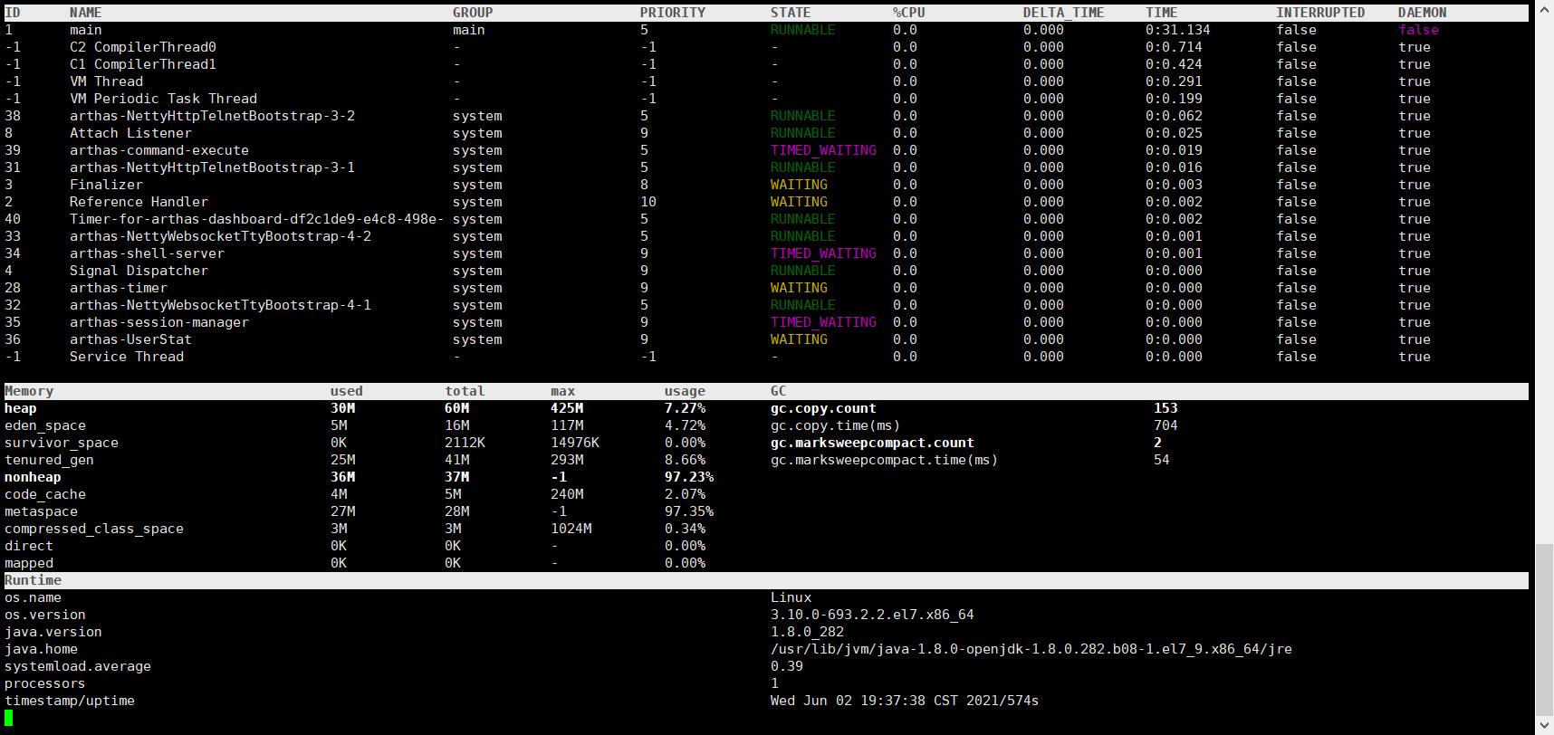Click the 'metaspace' memory row label
1554x735 pixels.
click(x=41, y=511)
